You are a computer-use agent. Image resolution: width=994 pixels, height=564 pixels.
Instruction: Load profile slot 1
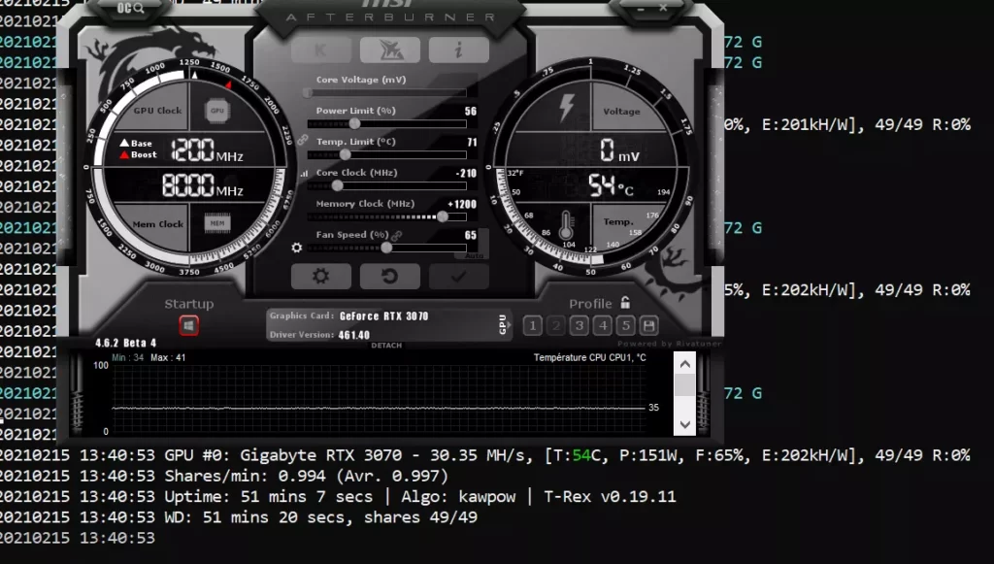point(533,326)
